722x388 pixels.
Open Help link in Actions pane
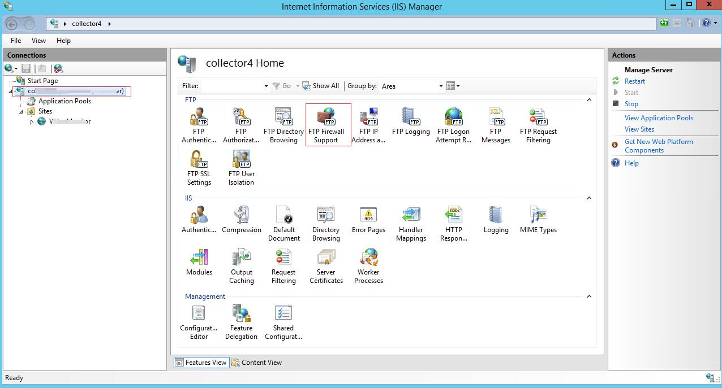631,163
